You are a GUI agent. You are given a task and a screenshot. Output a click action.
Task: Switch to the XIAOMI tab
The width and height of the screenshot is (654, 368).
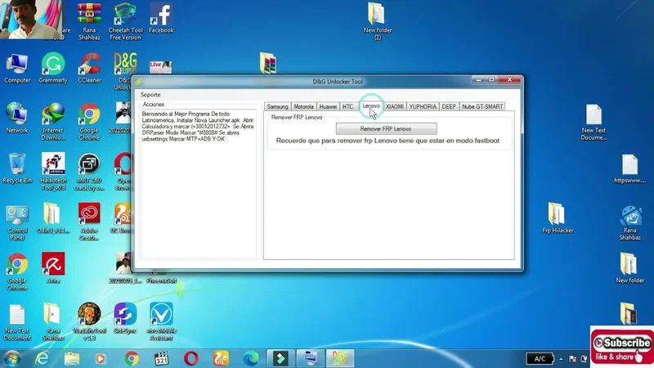pos(395,106)
